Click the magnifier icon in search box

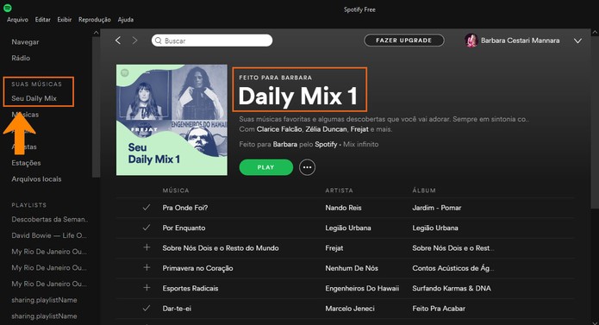[x=159, y=41]
